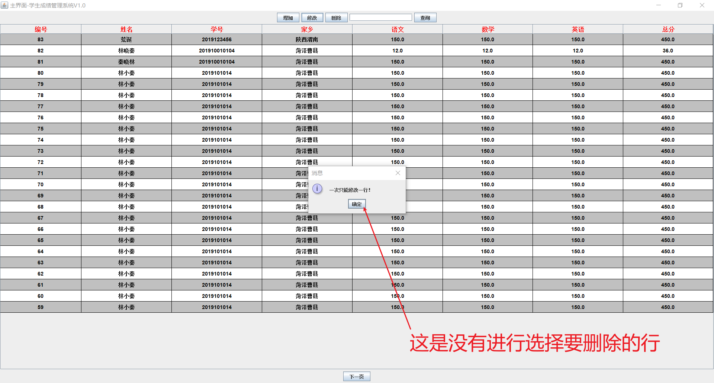
Task: Click hometown cell 陕西渭南
Action: tap(307, 39)
